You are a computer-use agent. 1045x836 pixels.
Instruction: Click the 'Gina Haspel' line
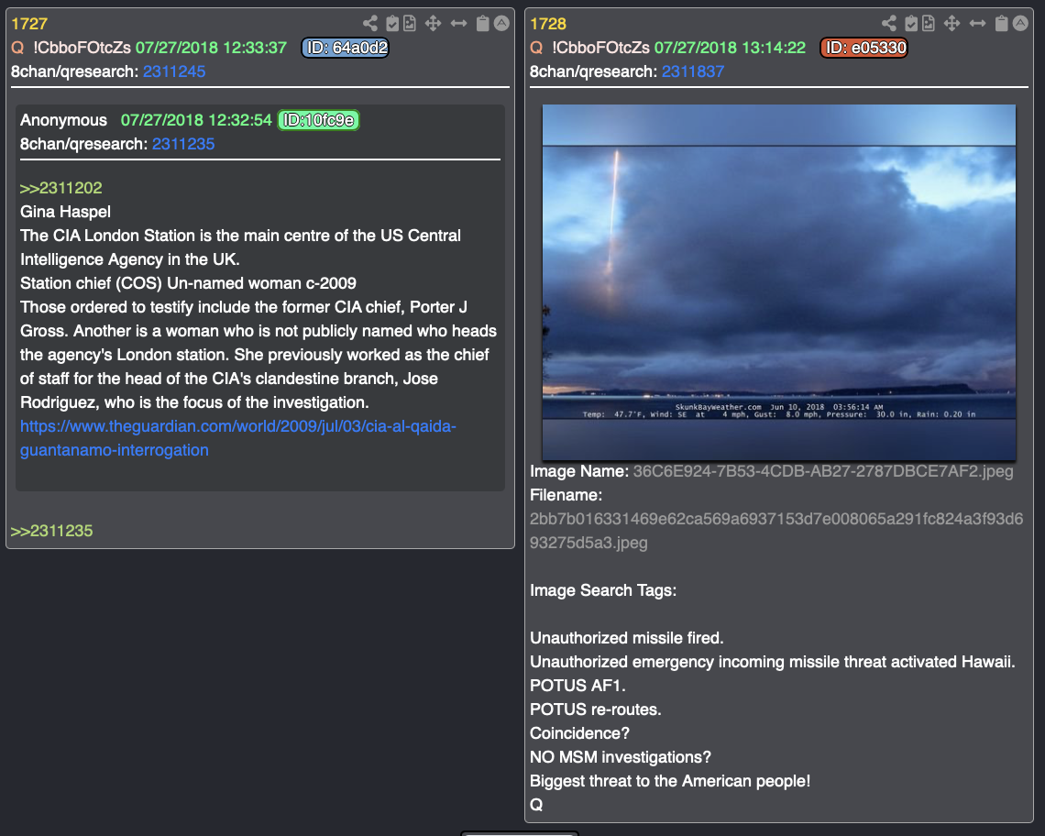[x=65, y=212]
